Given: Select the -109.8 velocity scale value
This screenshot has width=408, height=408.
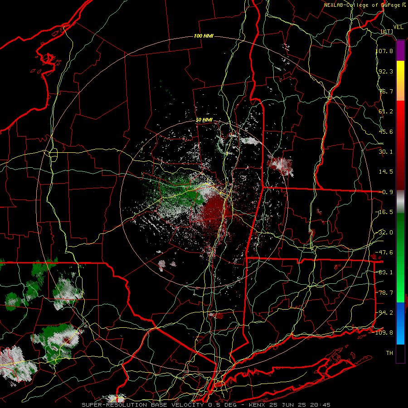Looking at the screenshot, I should [383, 333].
